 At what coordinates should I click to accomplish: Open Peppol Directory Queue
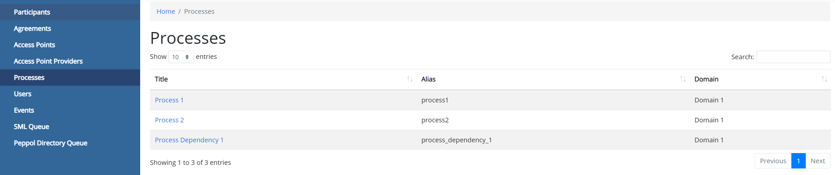pyautogui.click(x=50, y=143)
